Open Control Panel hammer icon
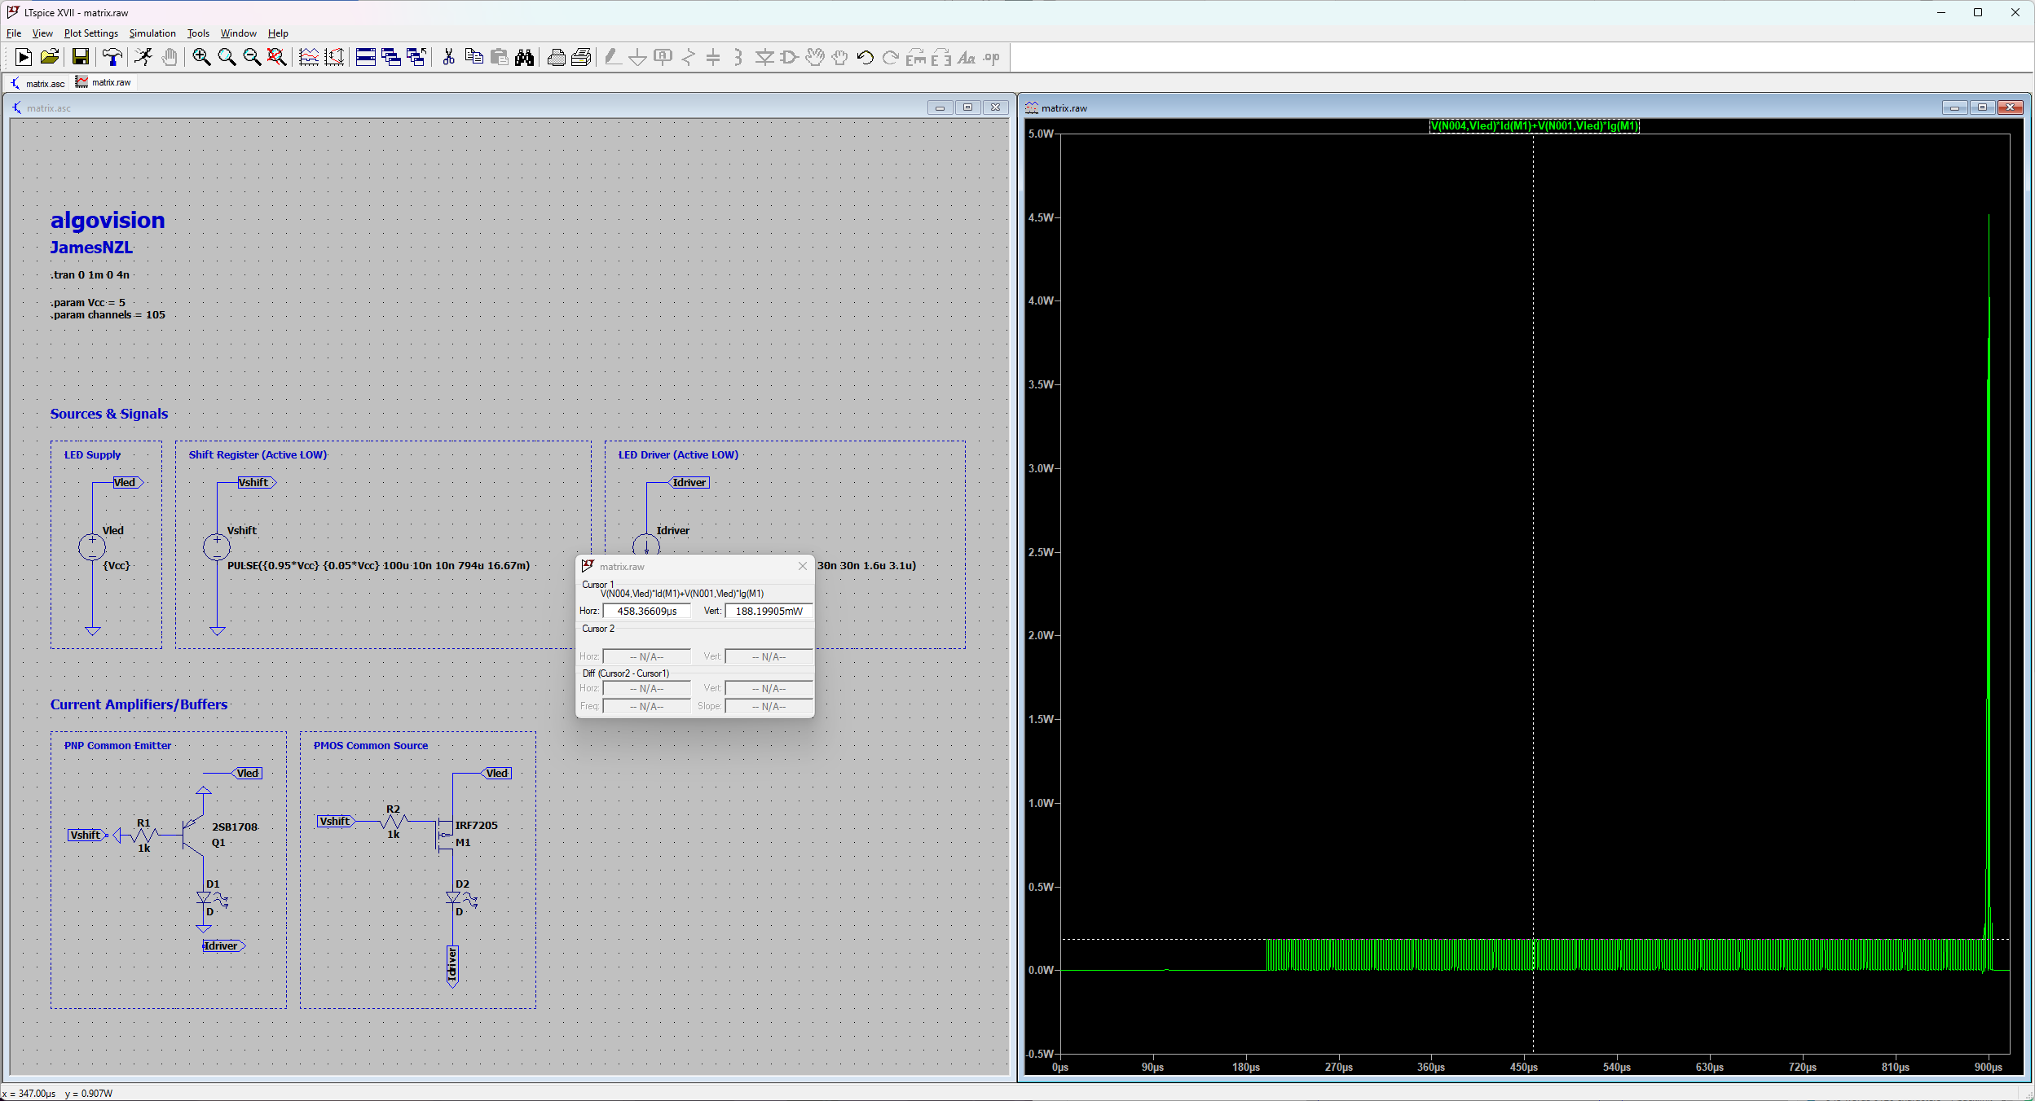 click(x=112, y=57)
